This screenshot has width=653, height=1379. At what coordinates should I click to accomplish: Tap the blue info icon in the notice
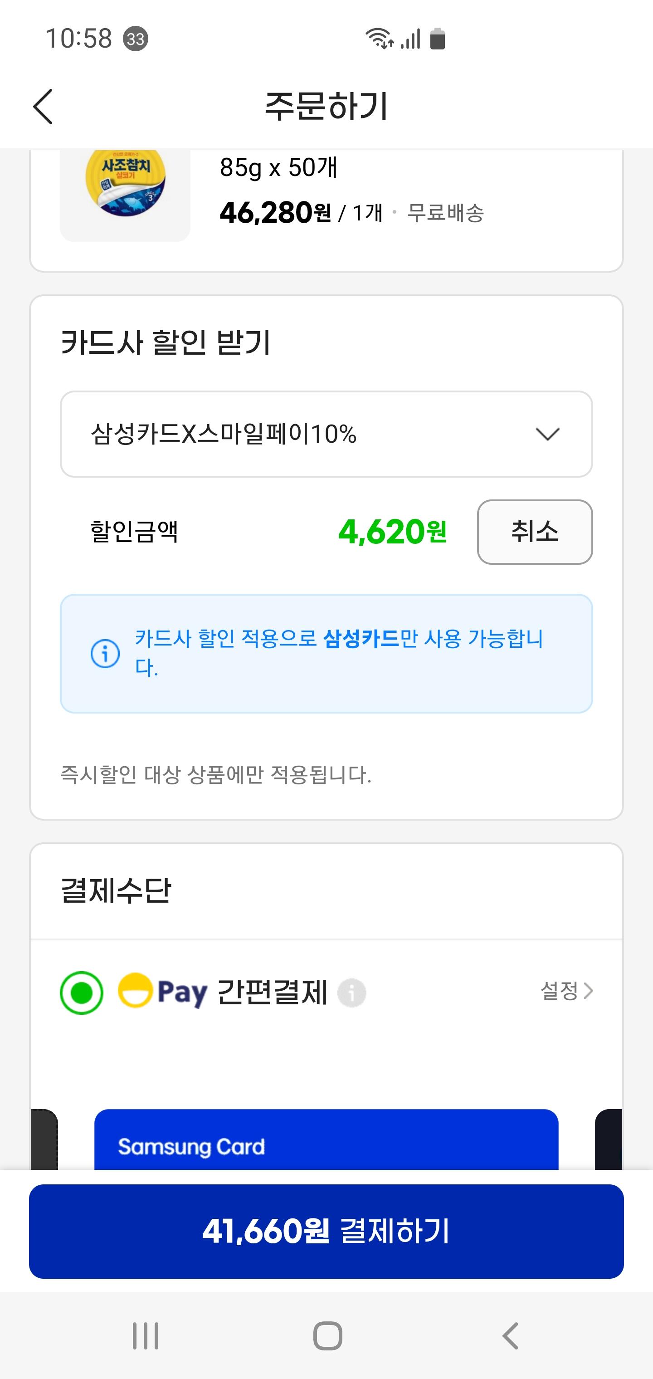coord(105,654)
